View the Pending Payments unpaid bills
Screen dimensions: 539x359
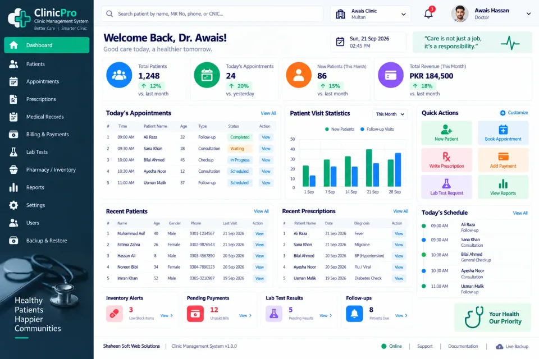[x=245, y=315]
